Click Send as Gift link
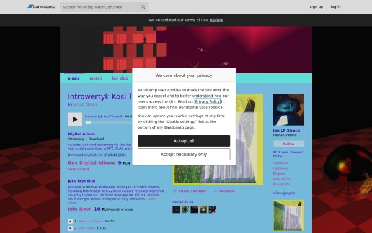Screen dimensions: 372x233 [78, 169]
